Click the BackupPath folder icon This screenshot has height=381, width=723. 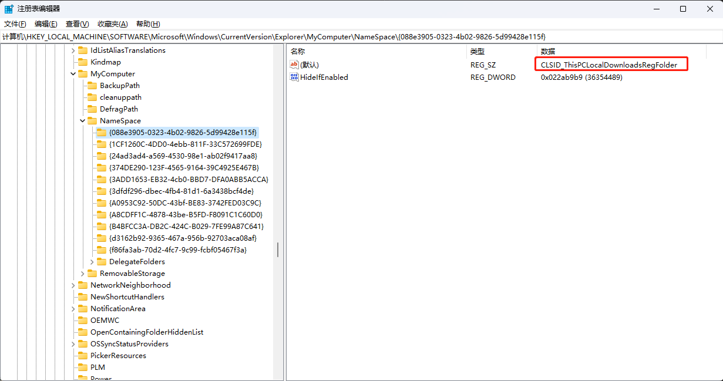pyautogui.click(x=92, y=86)
